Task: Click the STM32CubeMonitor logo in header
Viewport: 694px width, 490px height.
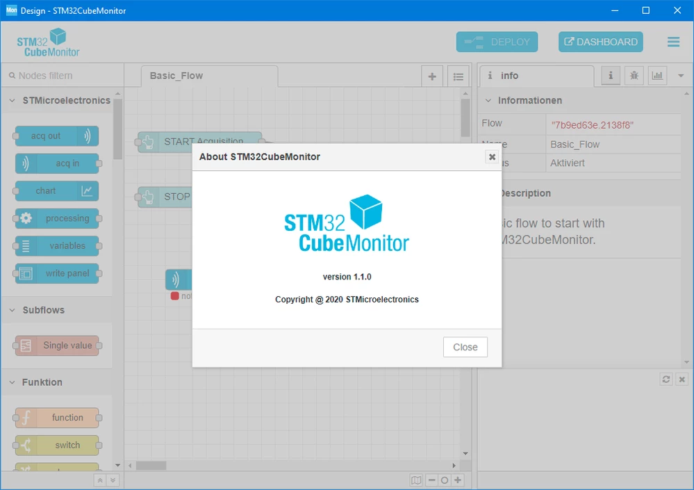Action: 48,42
